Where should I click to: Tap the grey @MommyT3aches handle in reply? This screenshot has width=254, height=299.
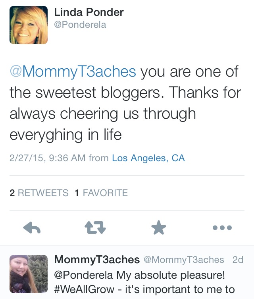click(x=183, y=260)
